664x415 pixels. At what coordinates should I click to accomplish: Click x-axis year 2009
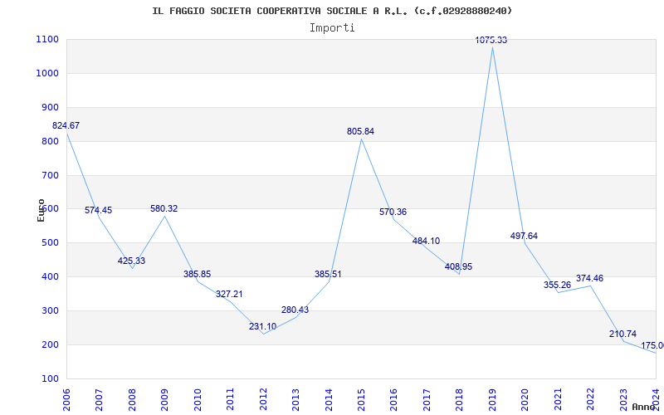coord(164,399)
